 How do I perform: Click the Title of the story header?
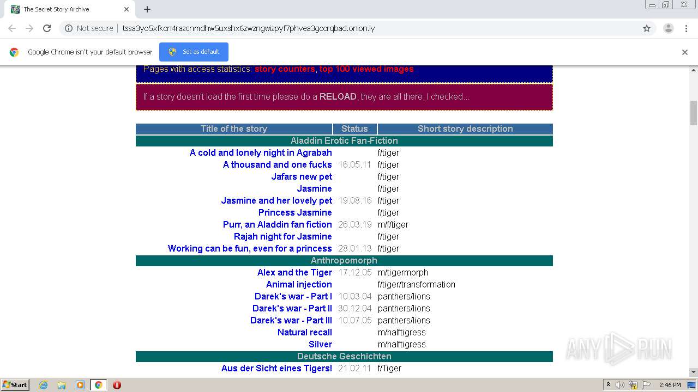point(234,129)
